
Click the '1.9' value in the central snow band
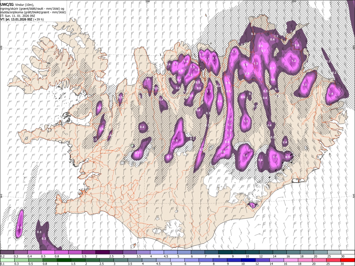pyautogui.click(x=175, y=141)
